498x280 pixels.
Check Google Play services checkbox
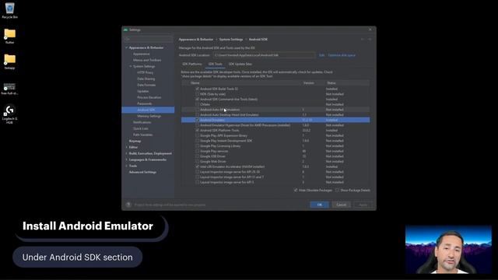tap(197, 151)
